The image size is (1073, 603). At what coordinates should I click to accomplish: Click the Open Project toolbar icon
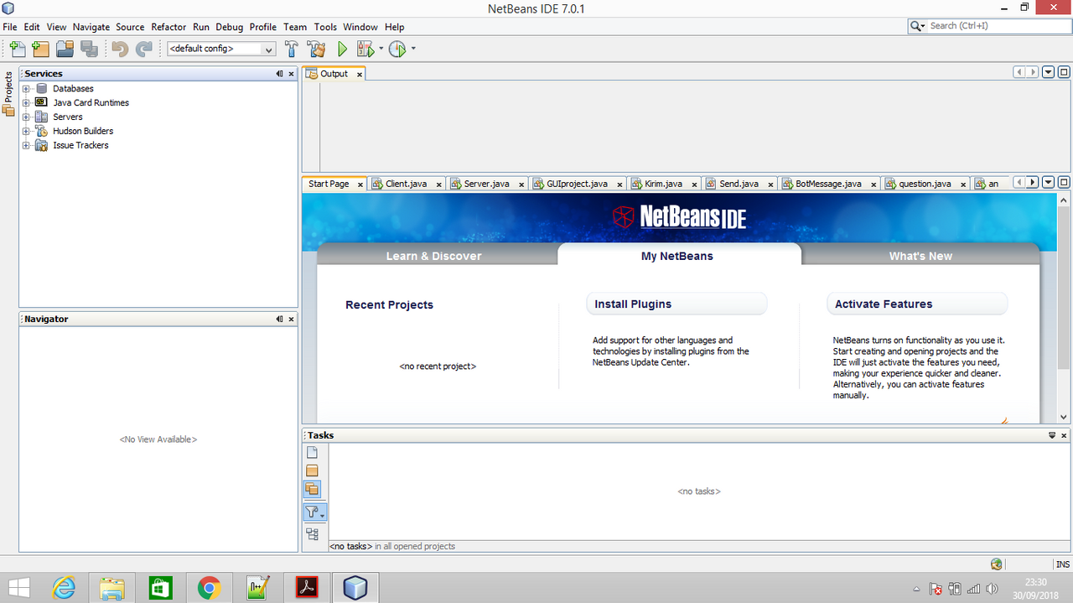(x=65, y=49)
